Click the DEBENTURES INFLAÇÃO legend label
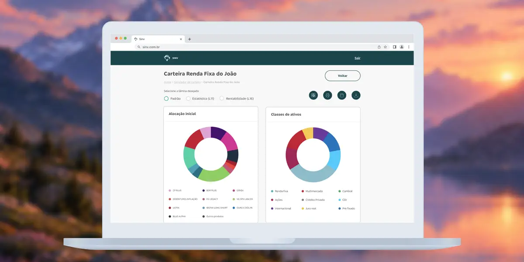524x262 pixels. click(x=185, y=199)
